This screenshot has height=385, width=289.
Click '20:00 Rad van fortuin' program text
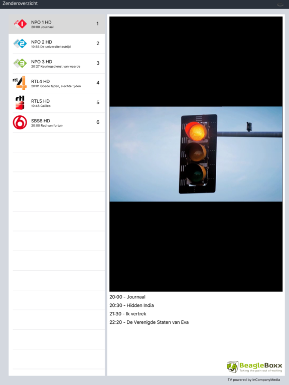[47, 125]
